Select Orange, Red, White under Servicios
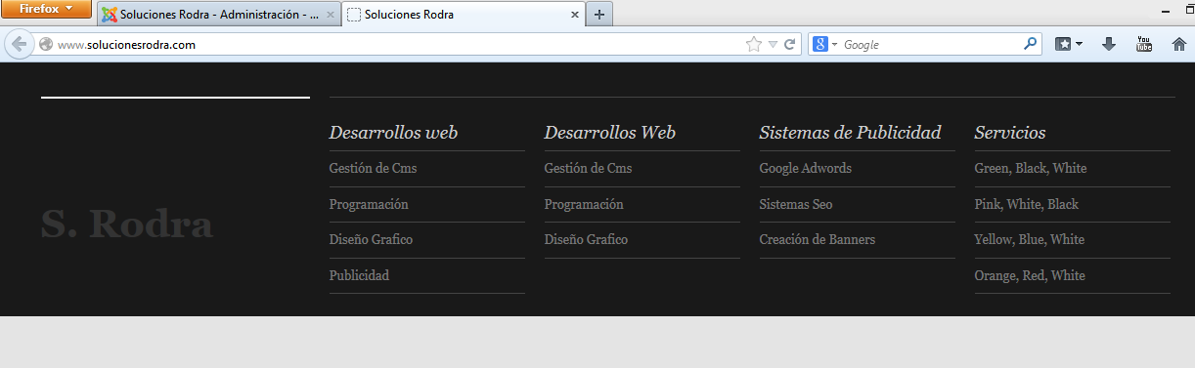The width and height of the screenshot is (1195, 368). [x=1030, y=275]
